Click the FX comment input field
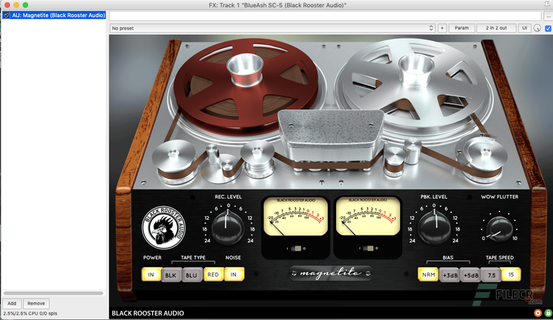This screenshot has width=553, height=320. click(x=325, y=16)
